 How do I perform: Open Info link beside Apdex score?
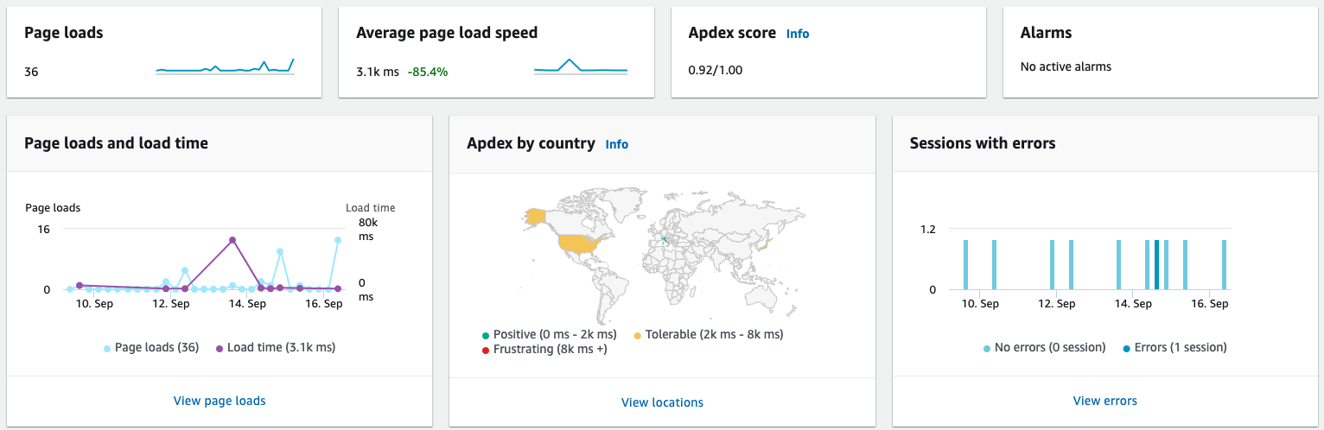[797, 34]
